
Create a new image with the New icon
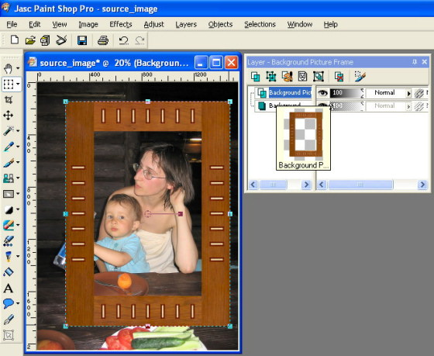tap(15, 40)
